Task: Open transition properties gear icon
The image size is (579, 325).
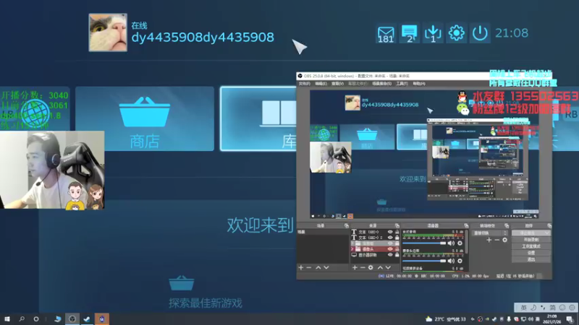Action: [504, 240]
